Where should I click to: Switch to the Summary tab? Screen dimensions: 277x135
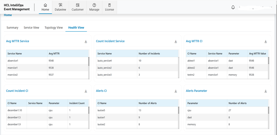click(12, 28)
